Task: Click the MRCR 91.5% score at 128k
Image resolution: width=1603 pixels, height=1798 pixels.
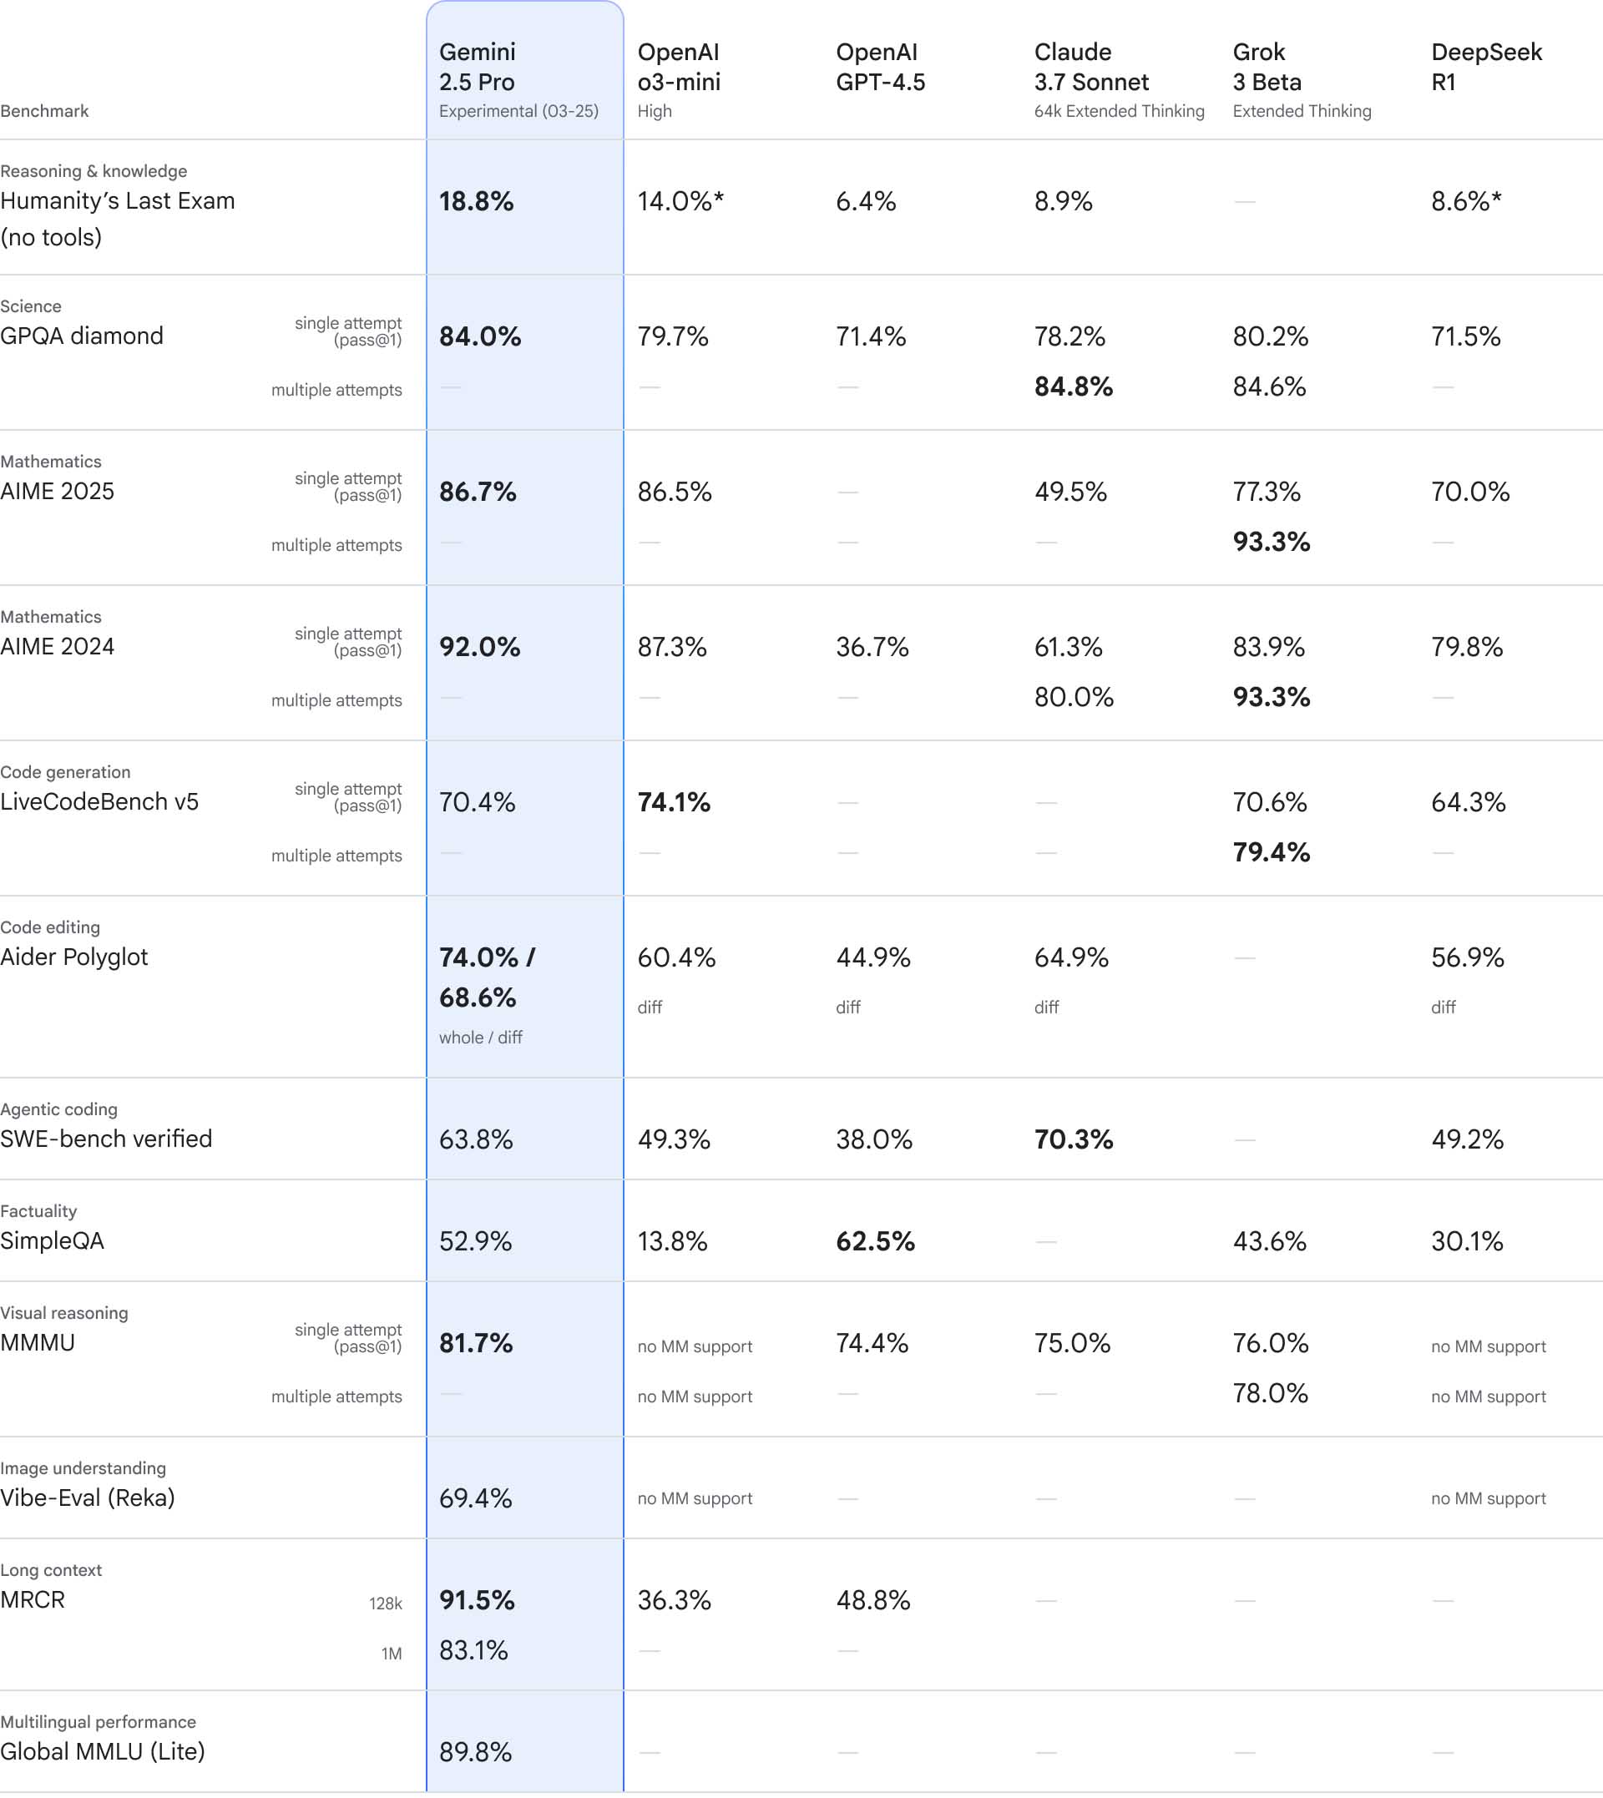Action: (477, 1600)
